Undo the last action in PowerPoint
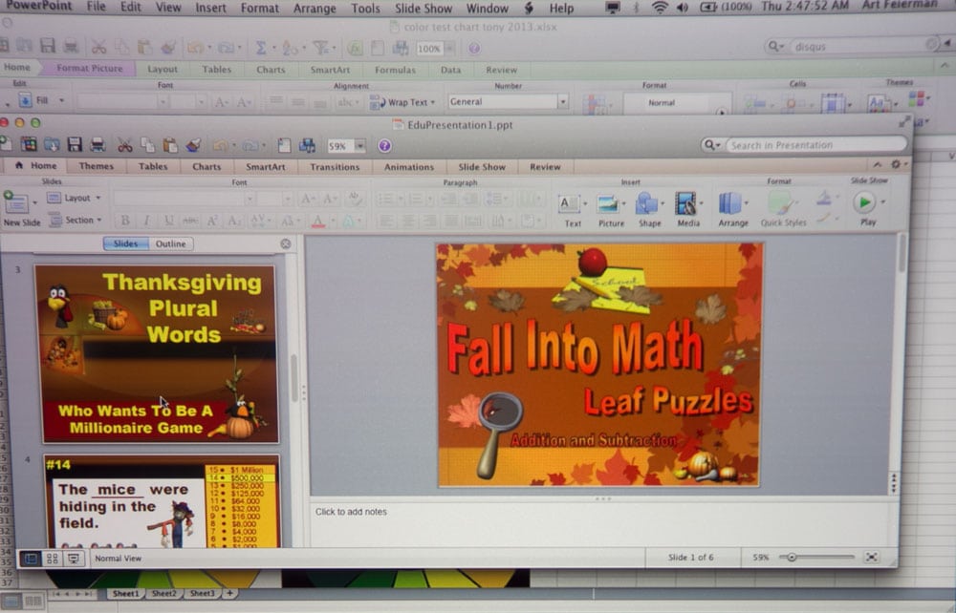This screenshot has width=956, height=613. [220, 145]
